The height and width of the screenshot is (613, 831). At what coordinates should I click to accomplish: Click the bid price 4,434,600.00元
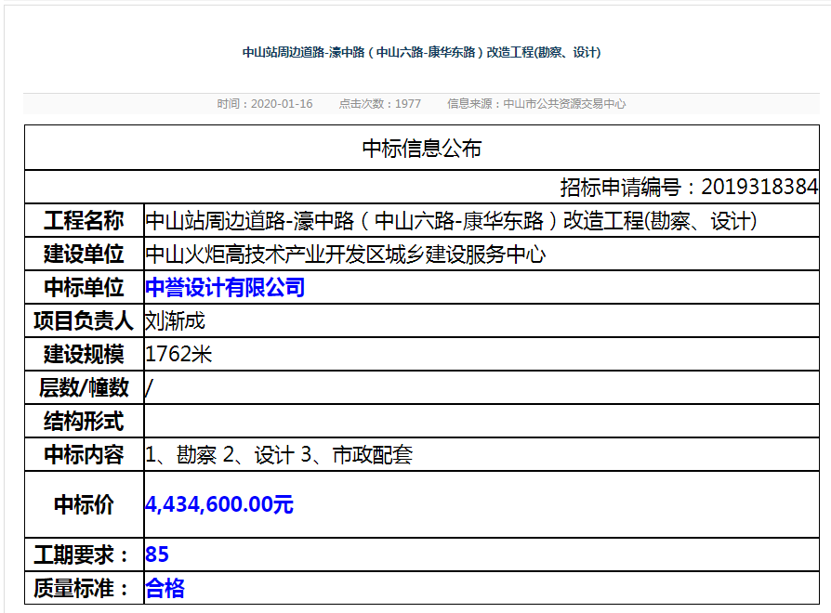click(x=218, y=504)
